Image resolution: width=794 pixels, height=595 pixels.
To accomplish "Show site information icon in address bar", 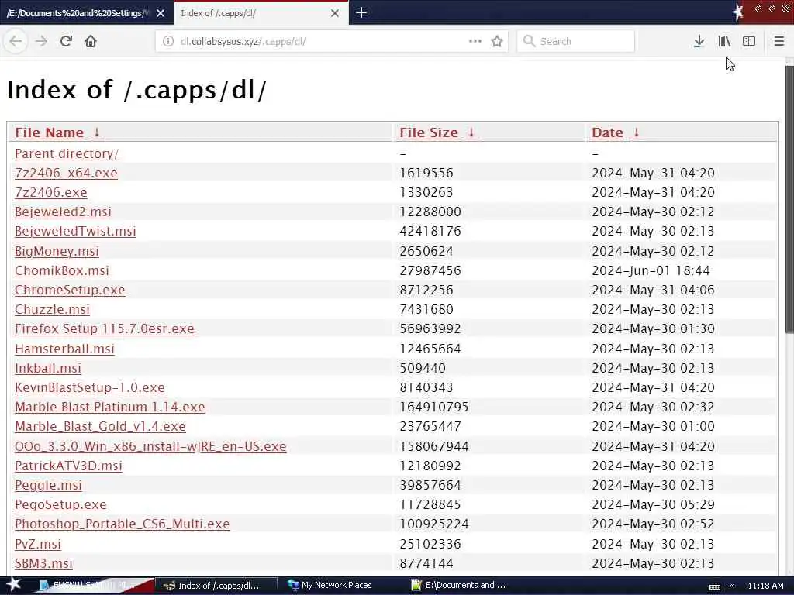I will click(x=168, y=41).
